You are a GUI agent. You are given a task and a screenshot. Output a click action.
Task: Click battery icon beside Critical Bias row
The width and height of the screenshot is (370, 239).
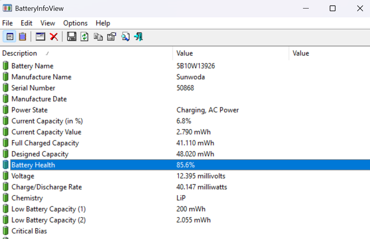click(x=5, y=231)
